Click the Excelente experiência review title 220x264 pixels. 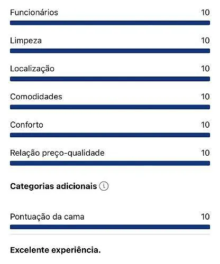tap(56, 250)
